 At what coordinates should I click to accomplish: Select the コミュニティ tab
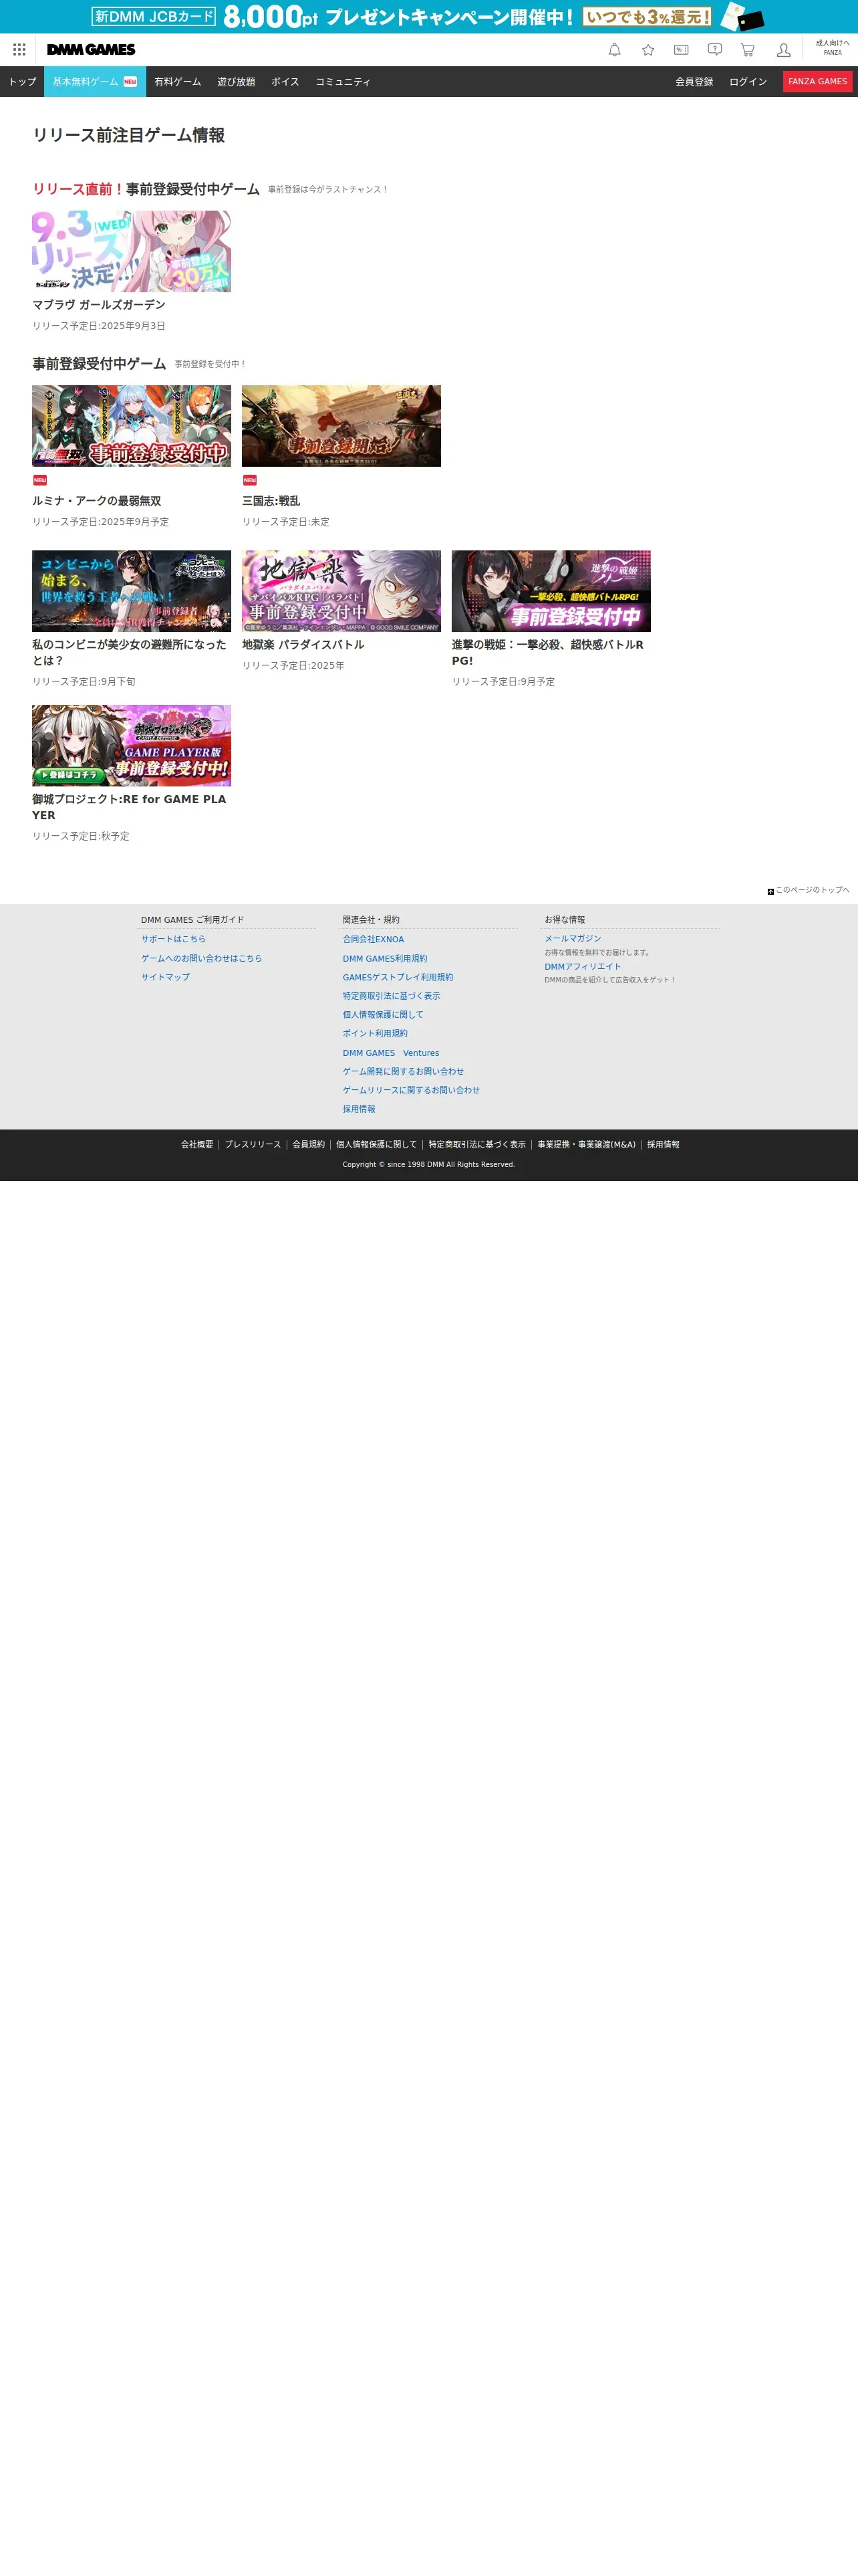pyautogui.click(x=343, y=82)
